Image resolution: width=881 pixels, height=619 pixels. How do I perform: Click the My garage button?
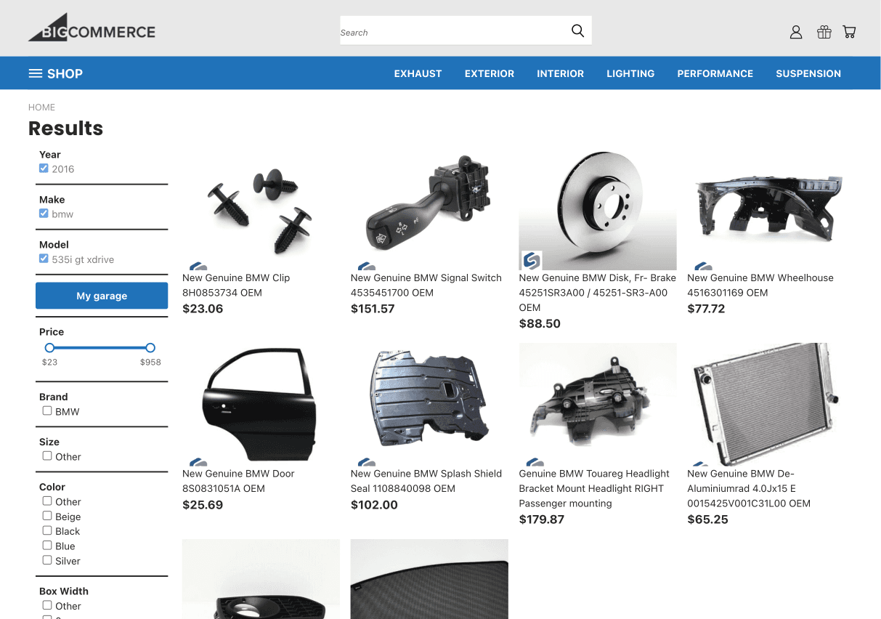[102, 296]
